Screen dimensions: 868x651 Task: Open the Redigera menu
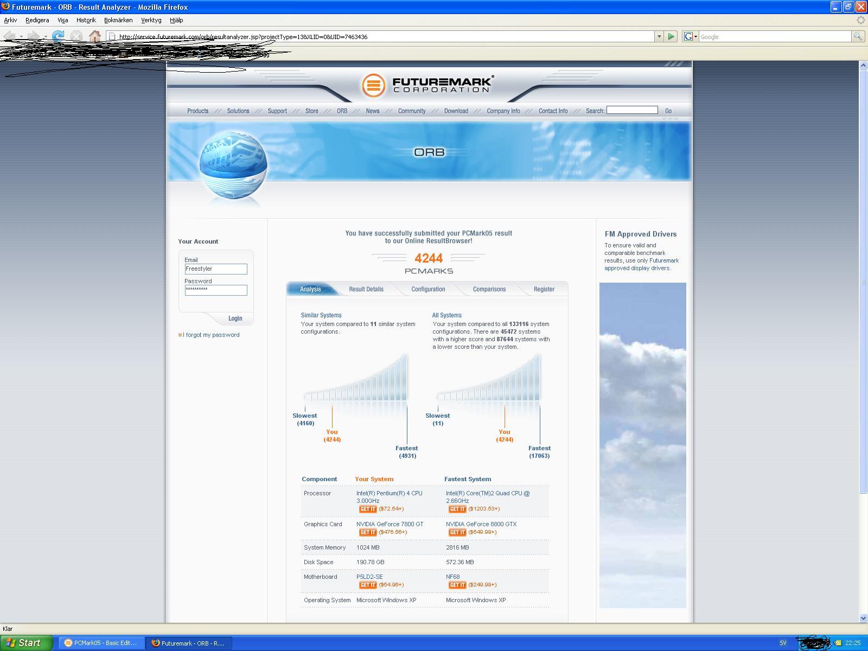pos(37,20)
